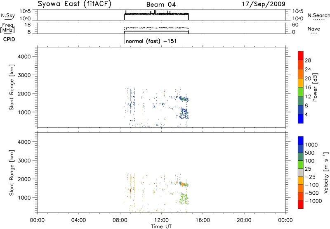Click the "Nave" legend label
The height and width of the screenshot is (229, 330).
click(314, 29)
